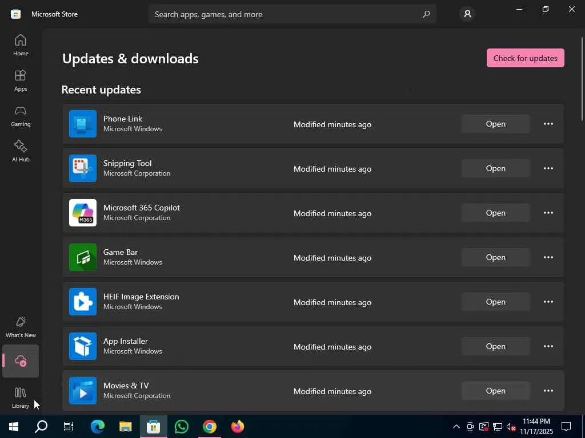Open the Library section

21,398
